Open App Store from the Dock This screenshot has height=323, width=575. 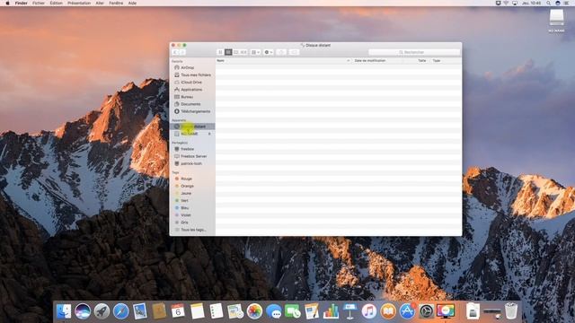[x=407, y=311]
